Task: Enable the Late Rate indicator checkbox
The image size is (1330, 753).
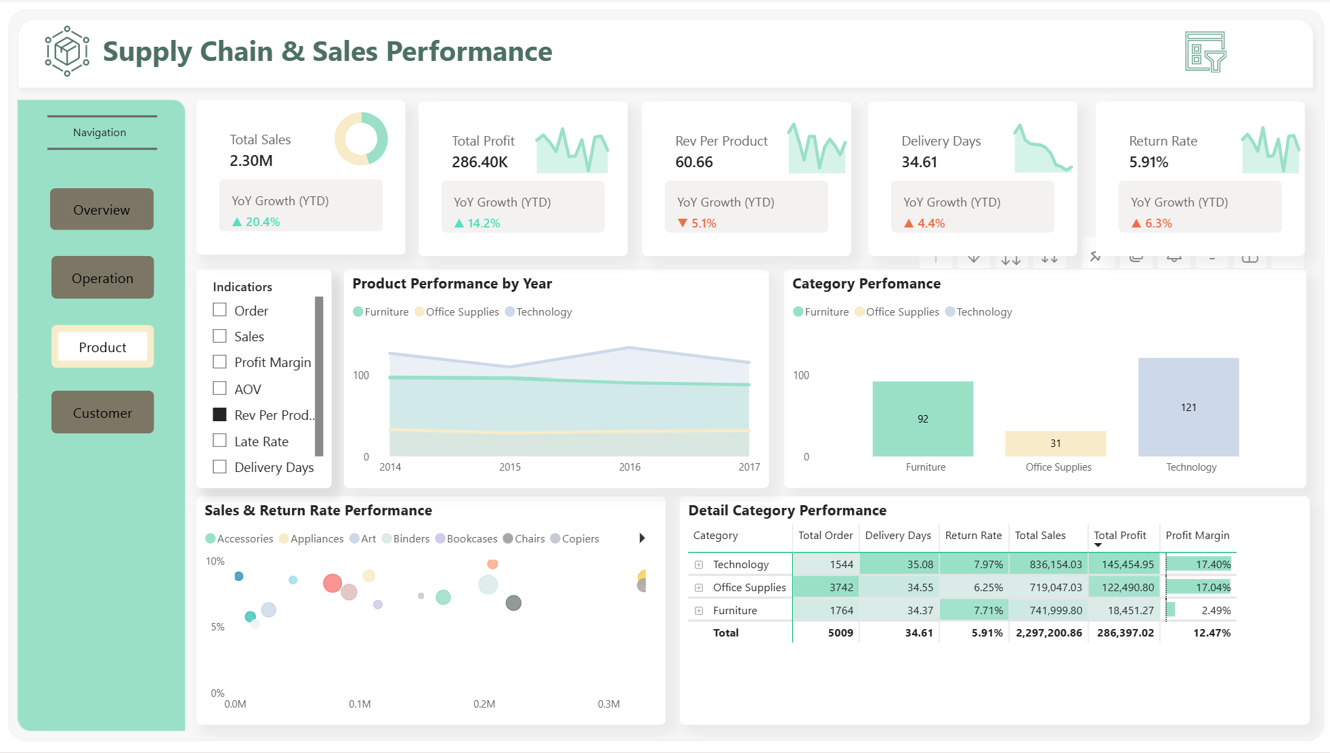Action: pos(219,441)
